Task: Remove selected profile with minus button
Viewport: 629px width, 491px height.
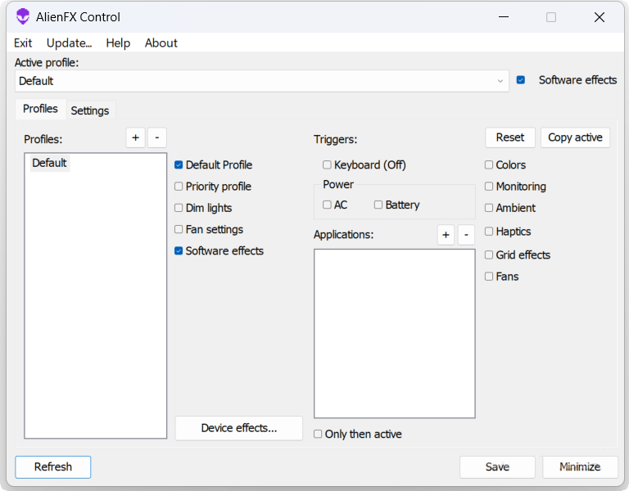Action: (157, 137)
